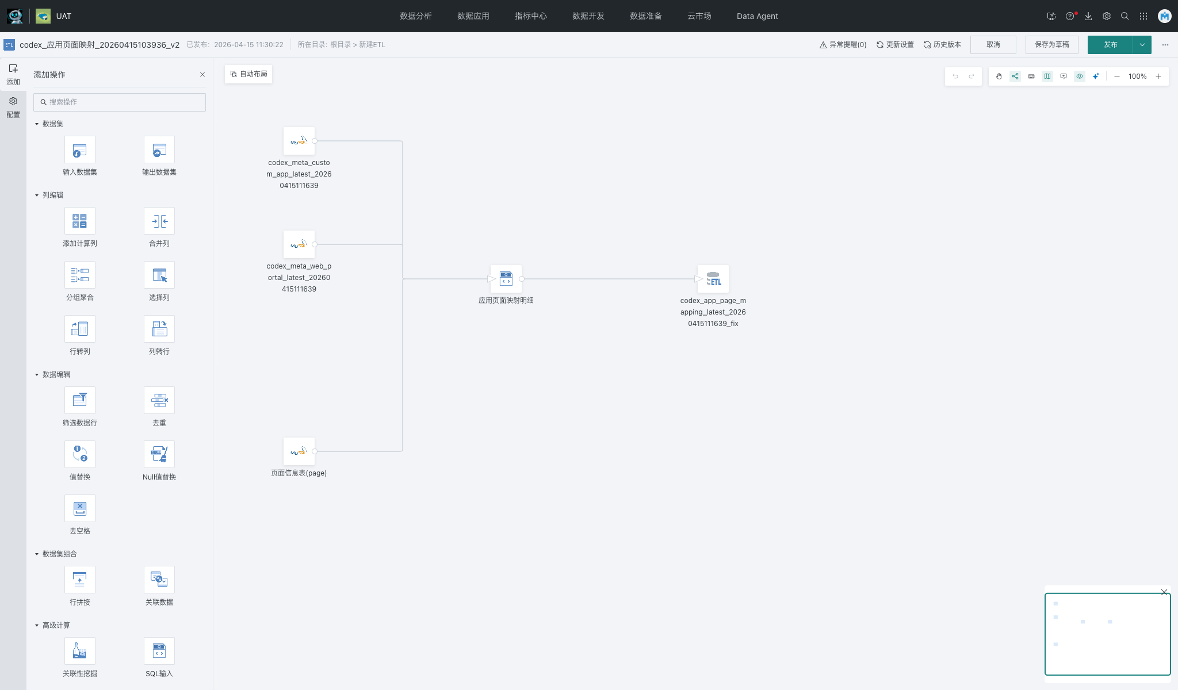Zoom in with the plus control

(1158, 76)
